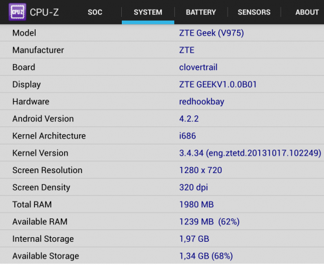Screen dimensions: 324x265
Task: Click the Available RAM value 1239 MB
Action: (x=209, y=222)
